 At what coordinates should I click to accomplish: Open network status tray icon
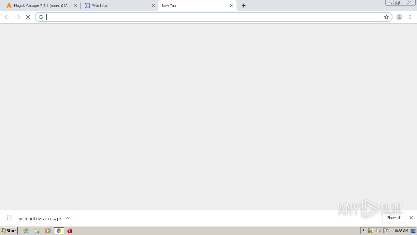tap(370, 231)
